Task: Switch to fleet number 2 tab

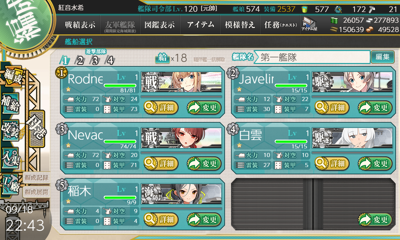Action: point(80,60)
